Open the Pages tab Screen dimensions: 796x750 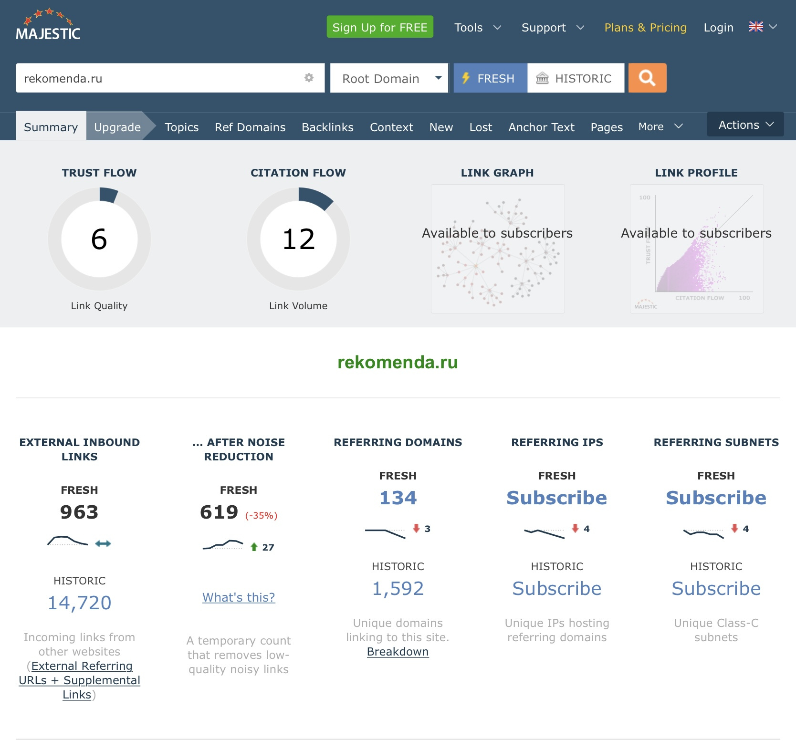coord(607,127)
